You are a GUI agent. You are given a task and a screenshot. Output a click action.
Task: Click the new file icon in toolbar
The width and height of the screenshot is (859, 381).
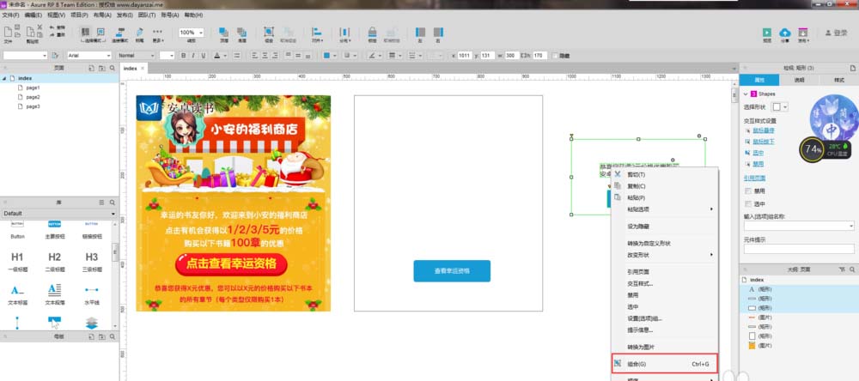pos(8,32)
